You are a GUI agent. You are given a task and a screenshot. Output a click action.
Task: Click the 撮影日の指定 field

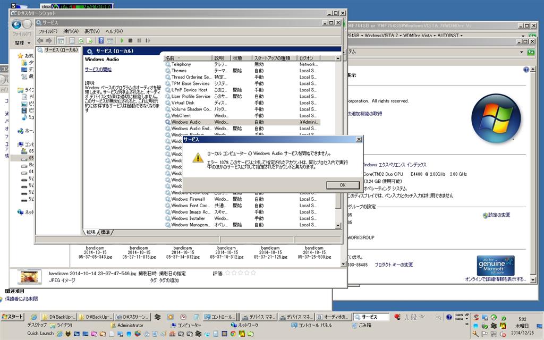(173, 274)
